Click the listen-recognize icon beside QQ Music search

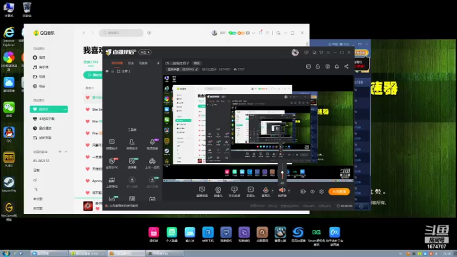149,33
